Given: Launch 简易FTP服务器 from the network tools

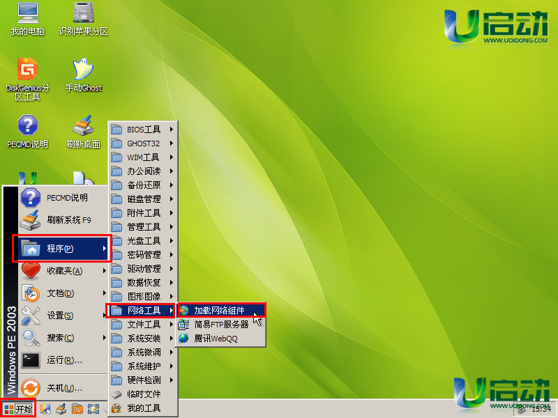Looking at the screenshot, I should (221, 325).
